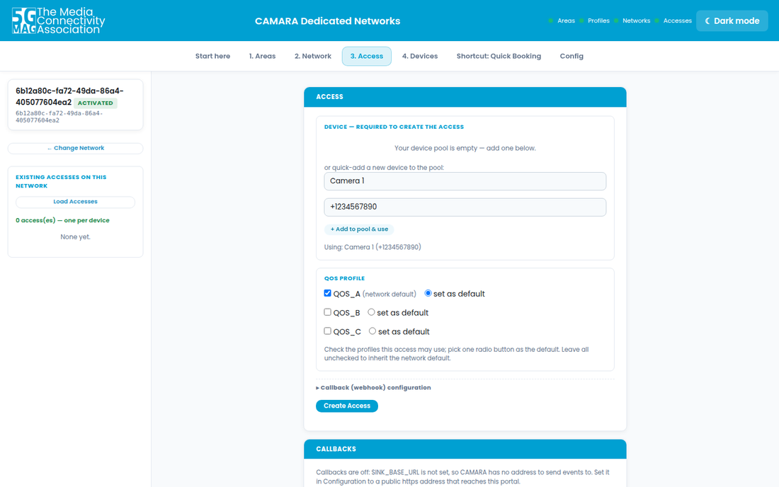Click the Change Network button
779x487 pixels.
point(76,148)
